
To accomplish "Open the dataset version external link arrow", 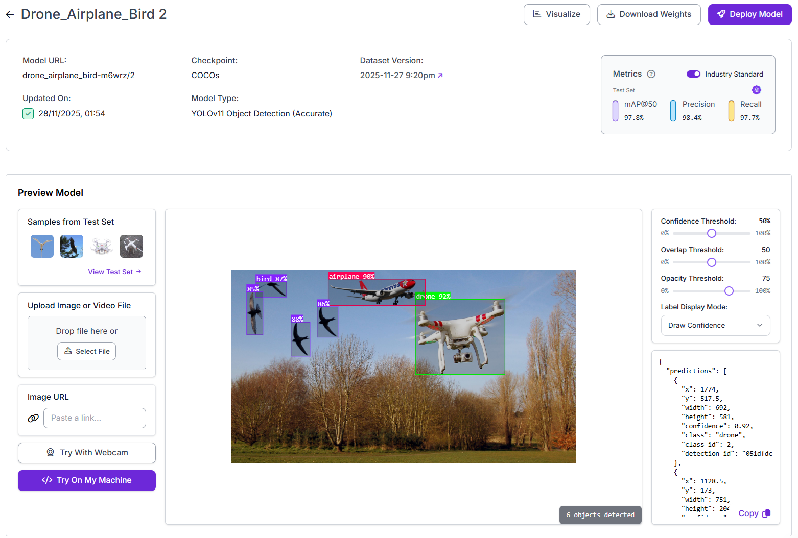I will (x=440, y=75).
